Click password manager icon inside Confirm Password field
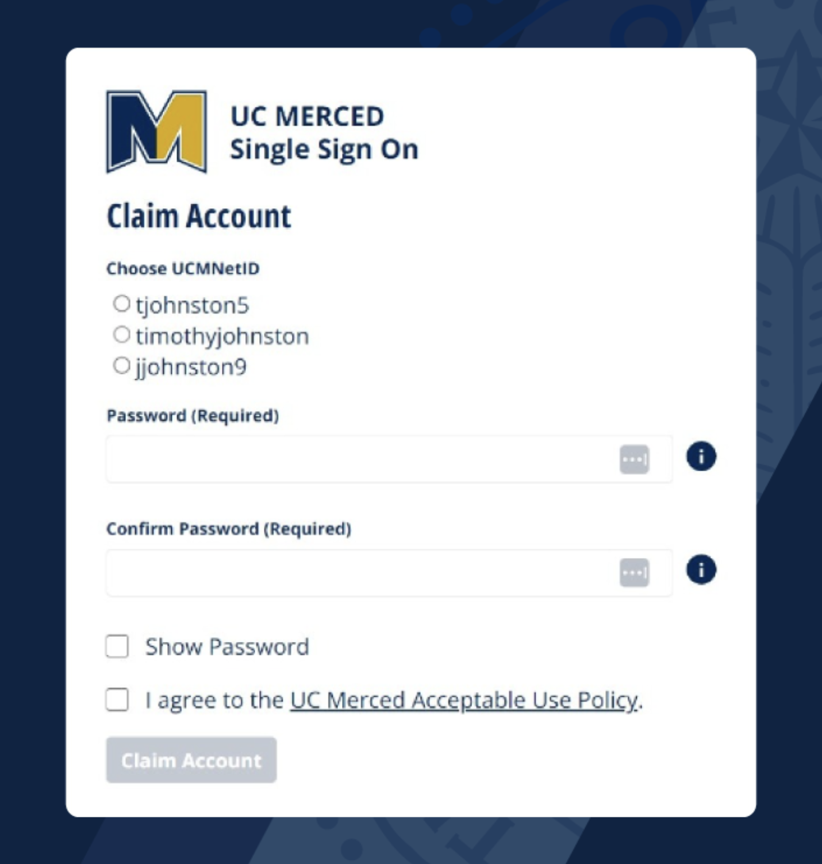822x864 pixels. pyautogui.click(x=634, y=573)
